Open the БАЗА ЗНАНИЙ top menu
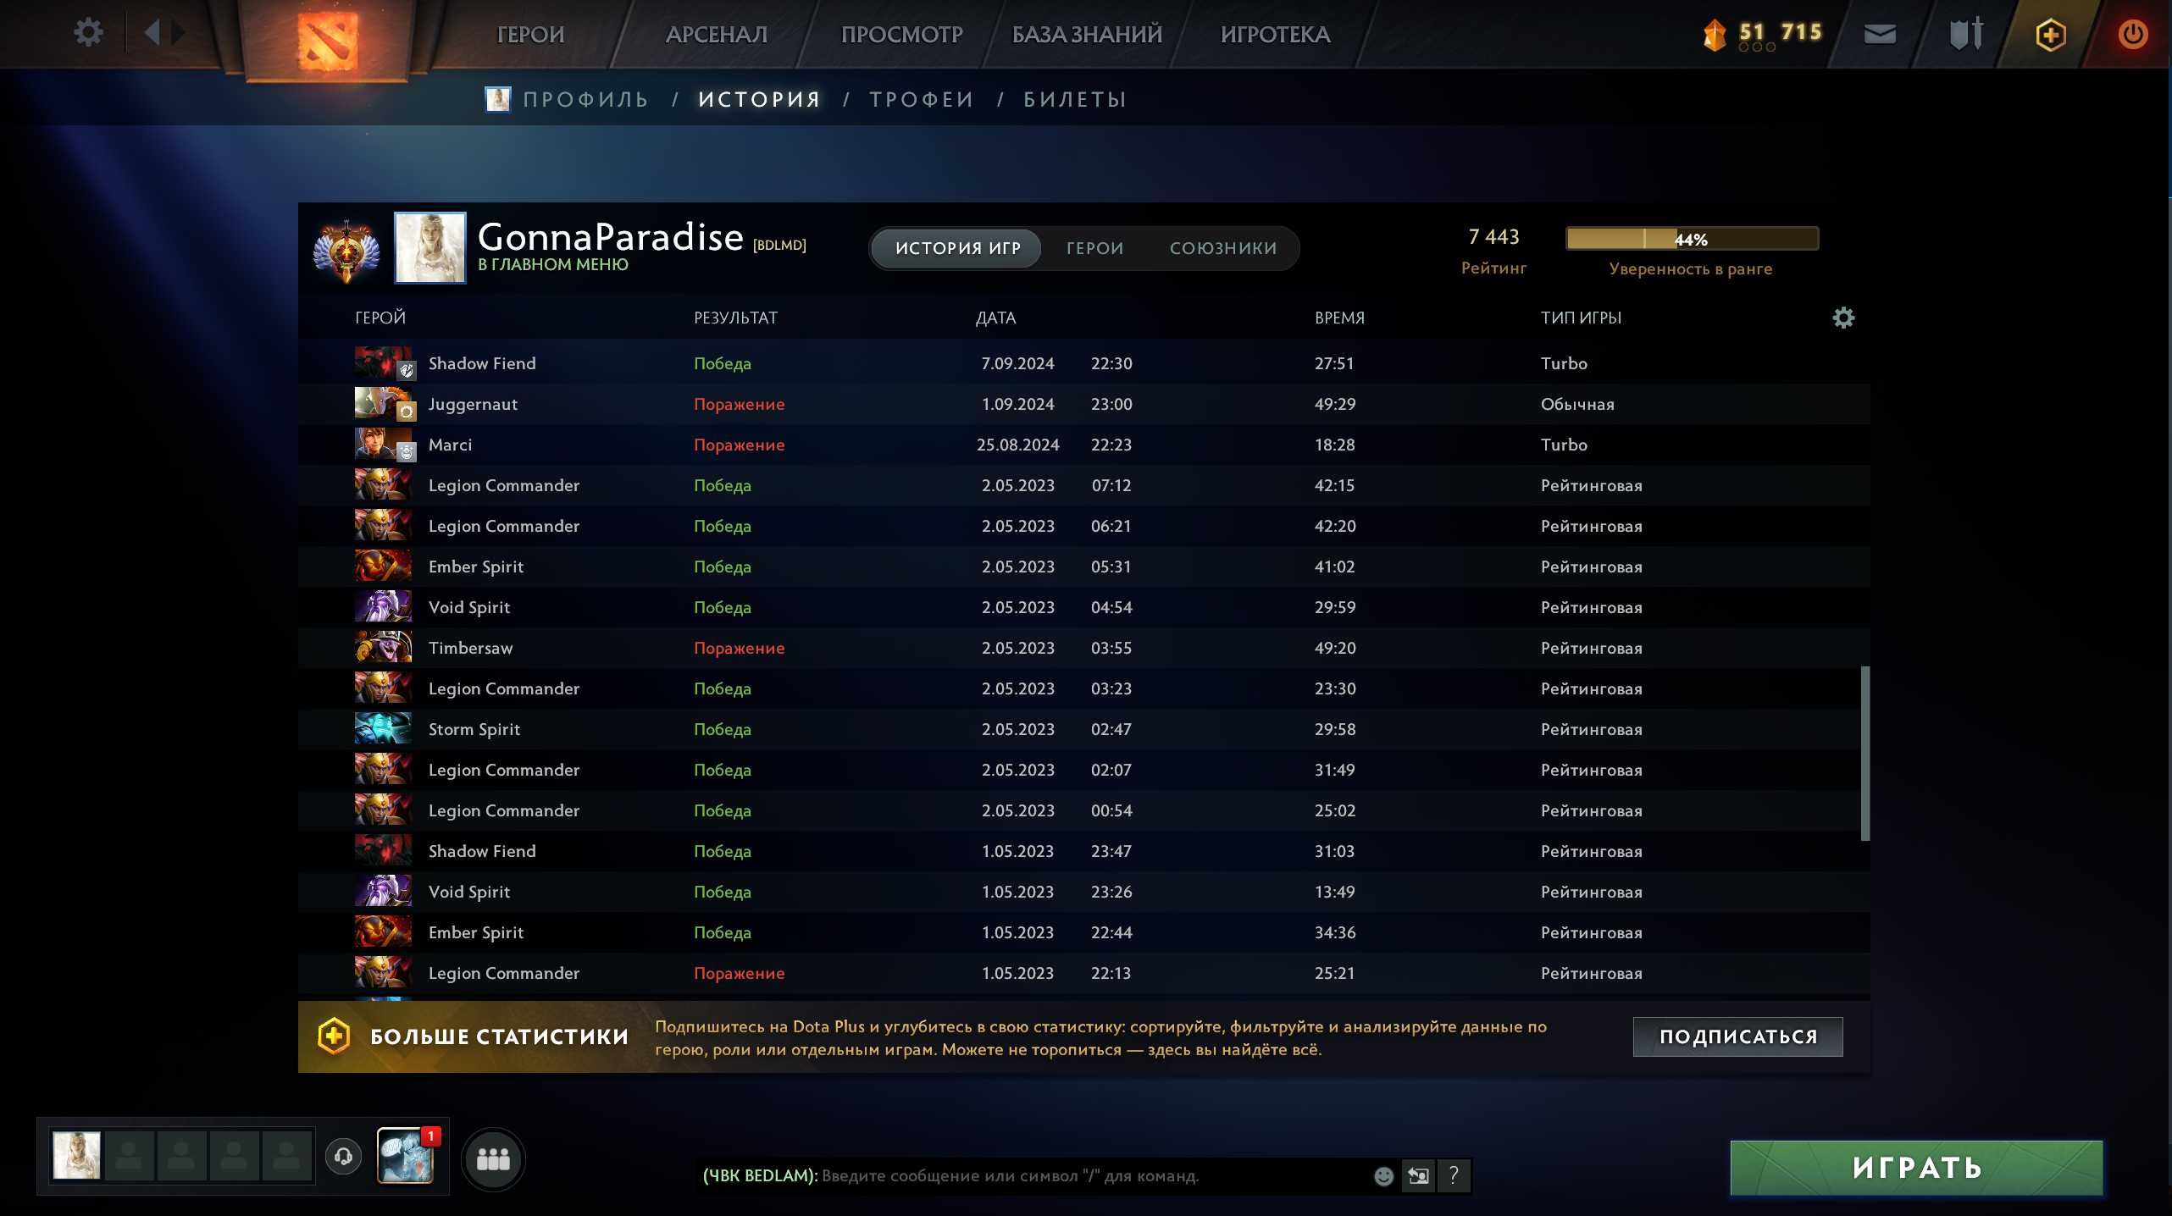This screenshot has width=2172, height=1216. tap(1088, 35)
